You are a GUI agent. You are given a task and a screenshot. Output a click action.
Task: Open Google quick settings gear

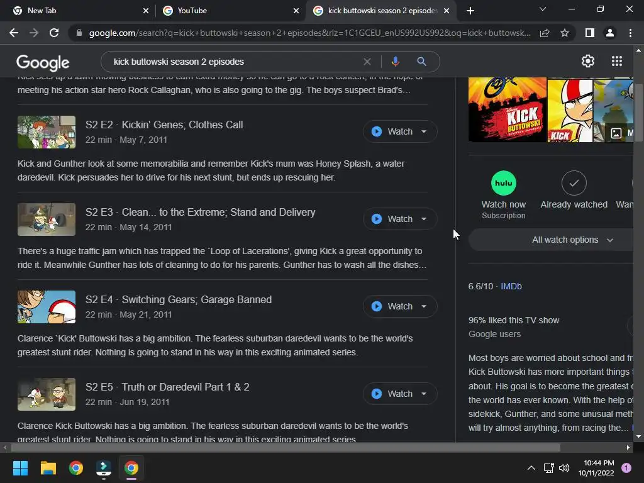[588, 61]
